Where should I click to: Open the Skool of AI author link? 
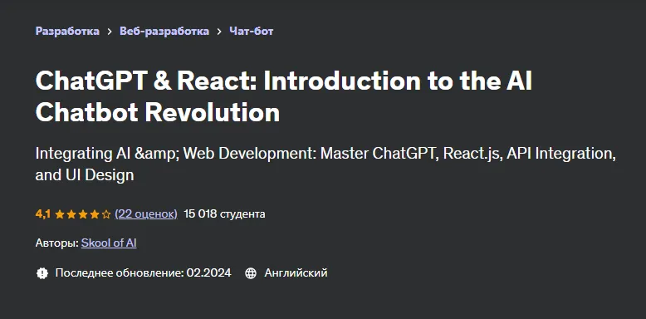109,243
